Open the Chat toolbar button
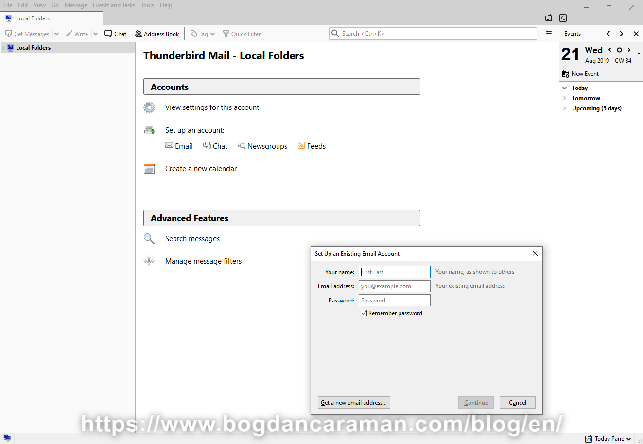Image resolution: width=643 pixels, height=444 pixels. pos(115,34)
